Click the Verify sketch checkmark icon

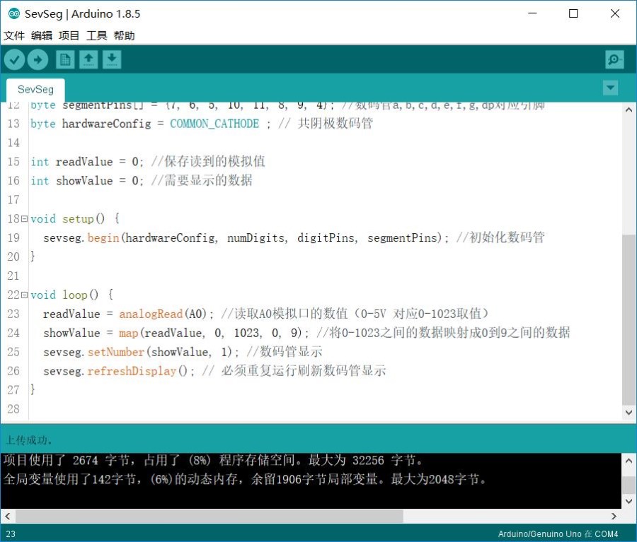tap(15, 59)
